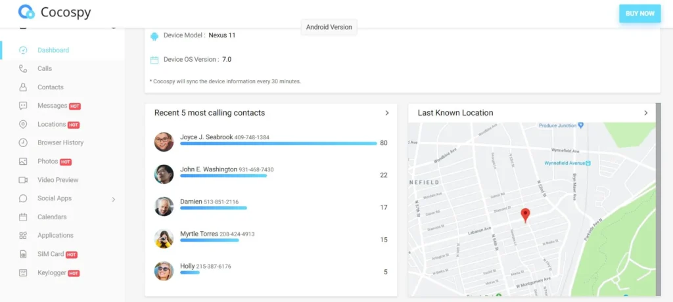Go to Applications in the sidebar
This screenshot has width=673, height=302.
(x=55, y=235)
